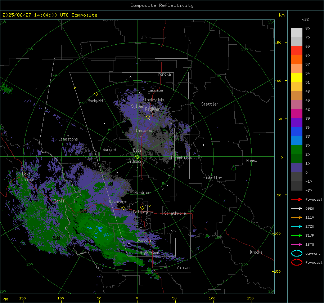
Task: Click the HighRiver city label
Action: [x=149, y=253]
